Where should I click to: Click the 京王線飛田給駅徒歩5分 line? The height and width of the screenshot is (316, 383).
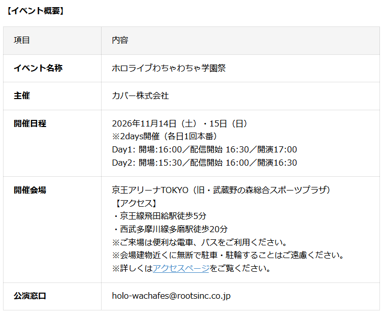tap(159, 216)
